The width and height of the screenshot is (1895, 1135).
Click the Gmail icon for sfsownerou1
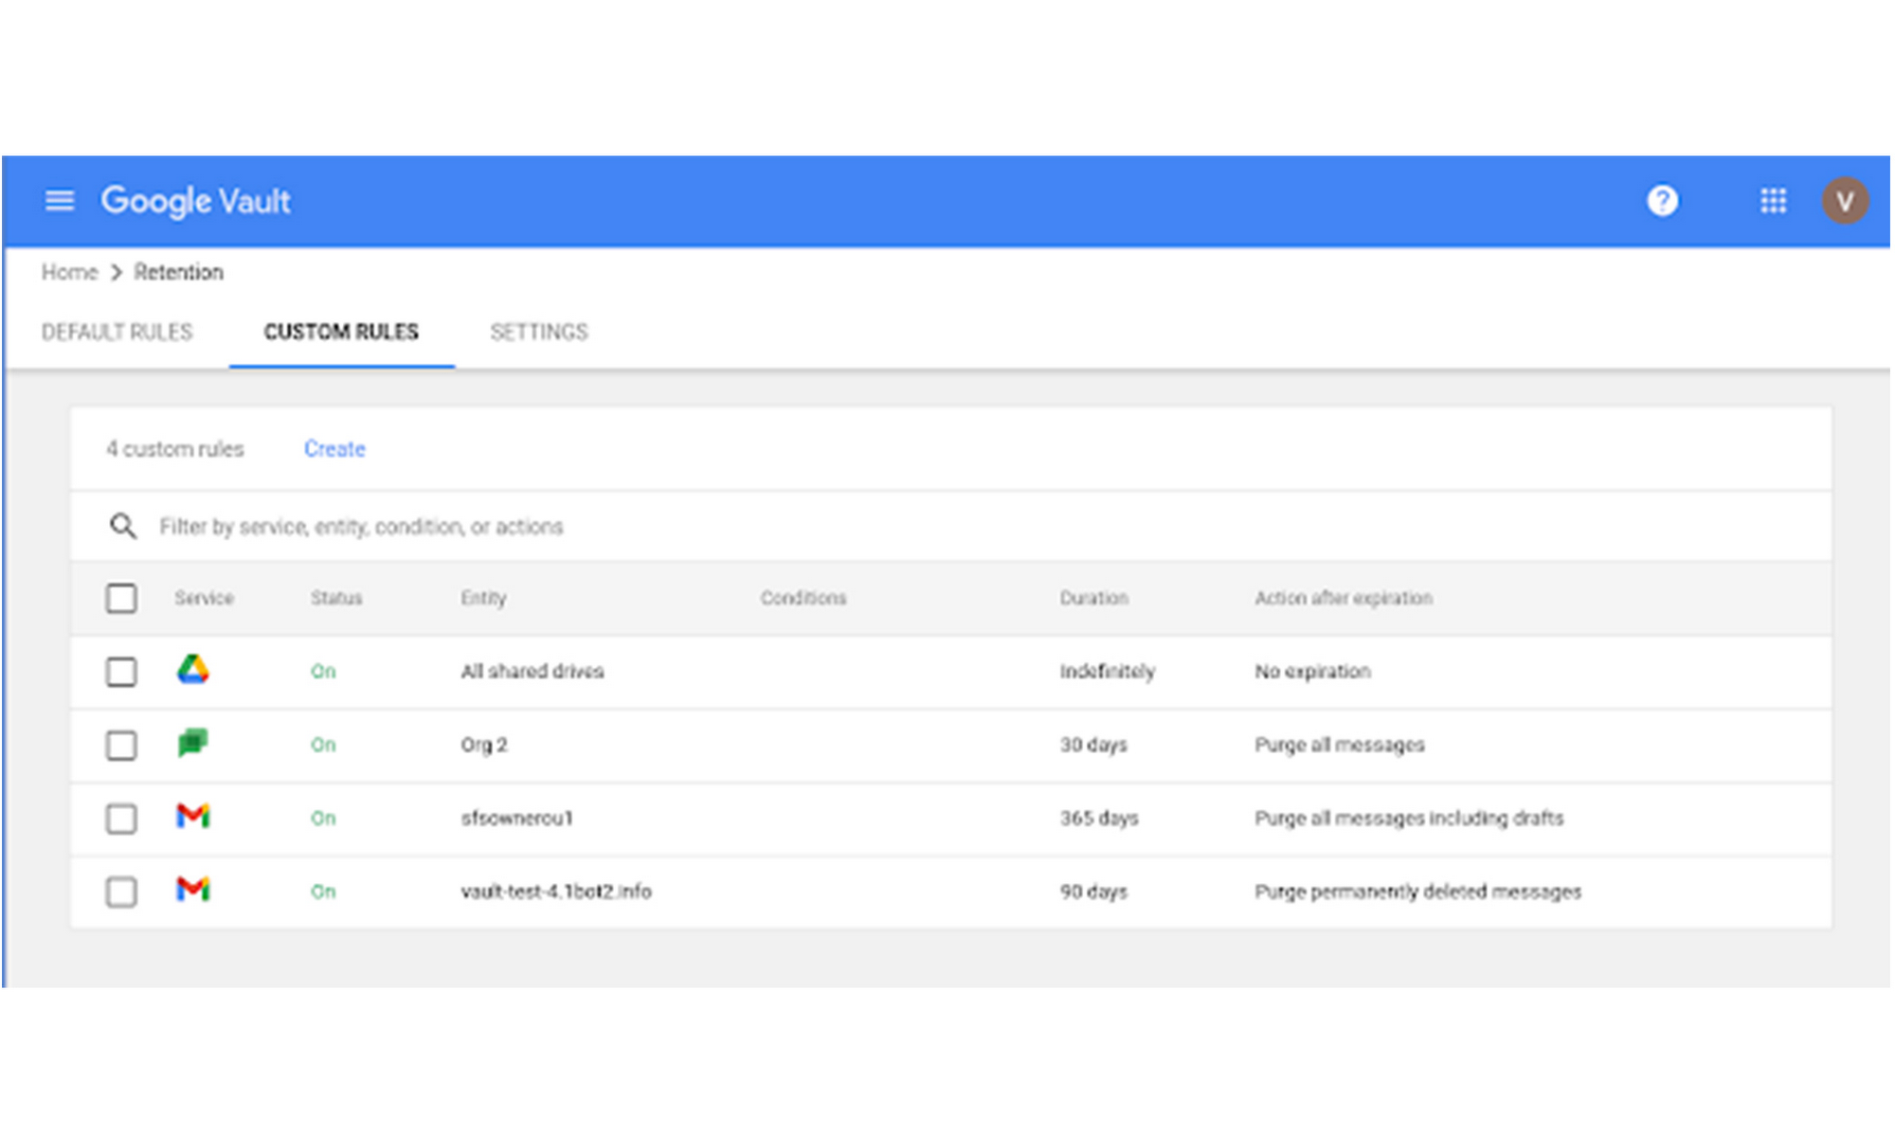(193, 816)
